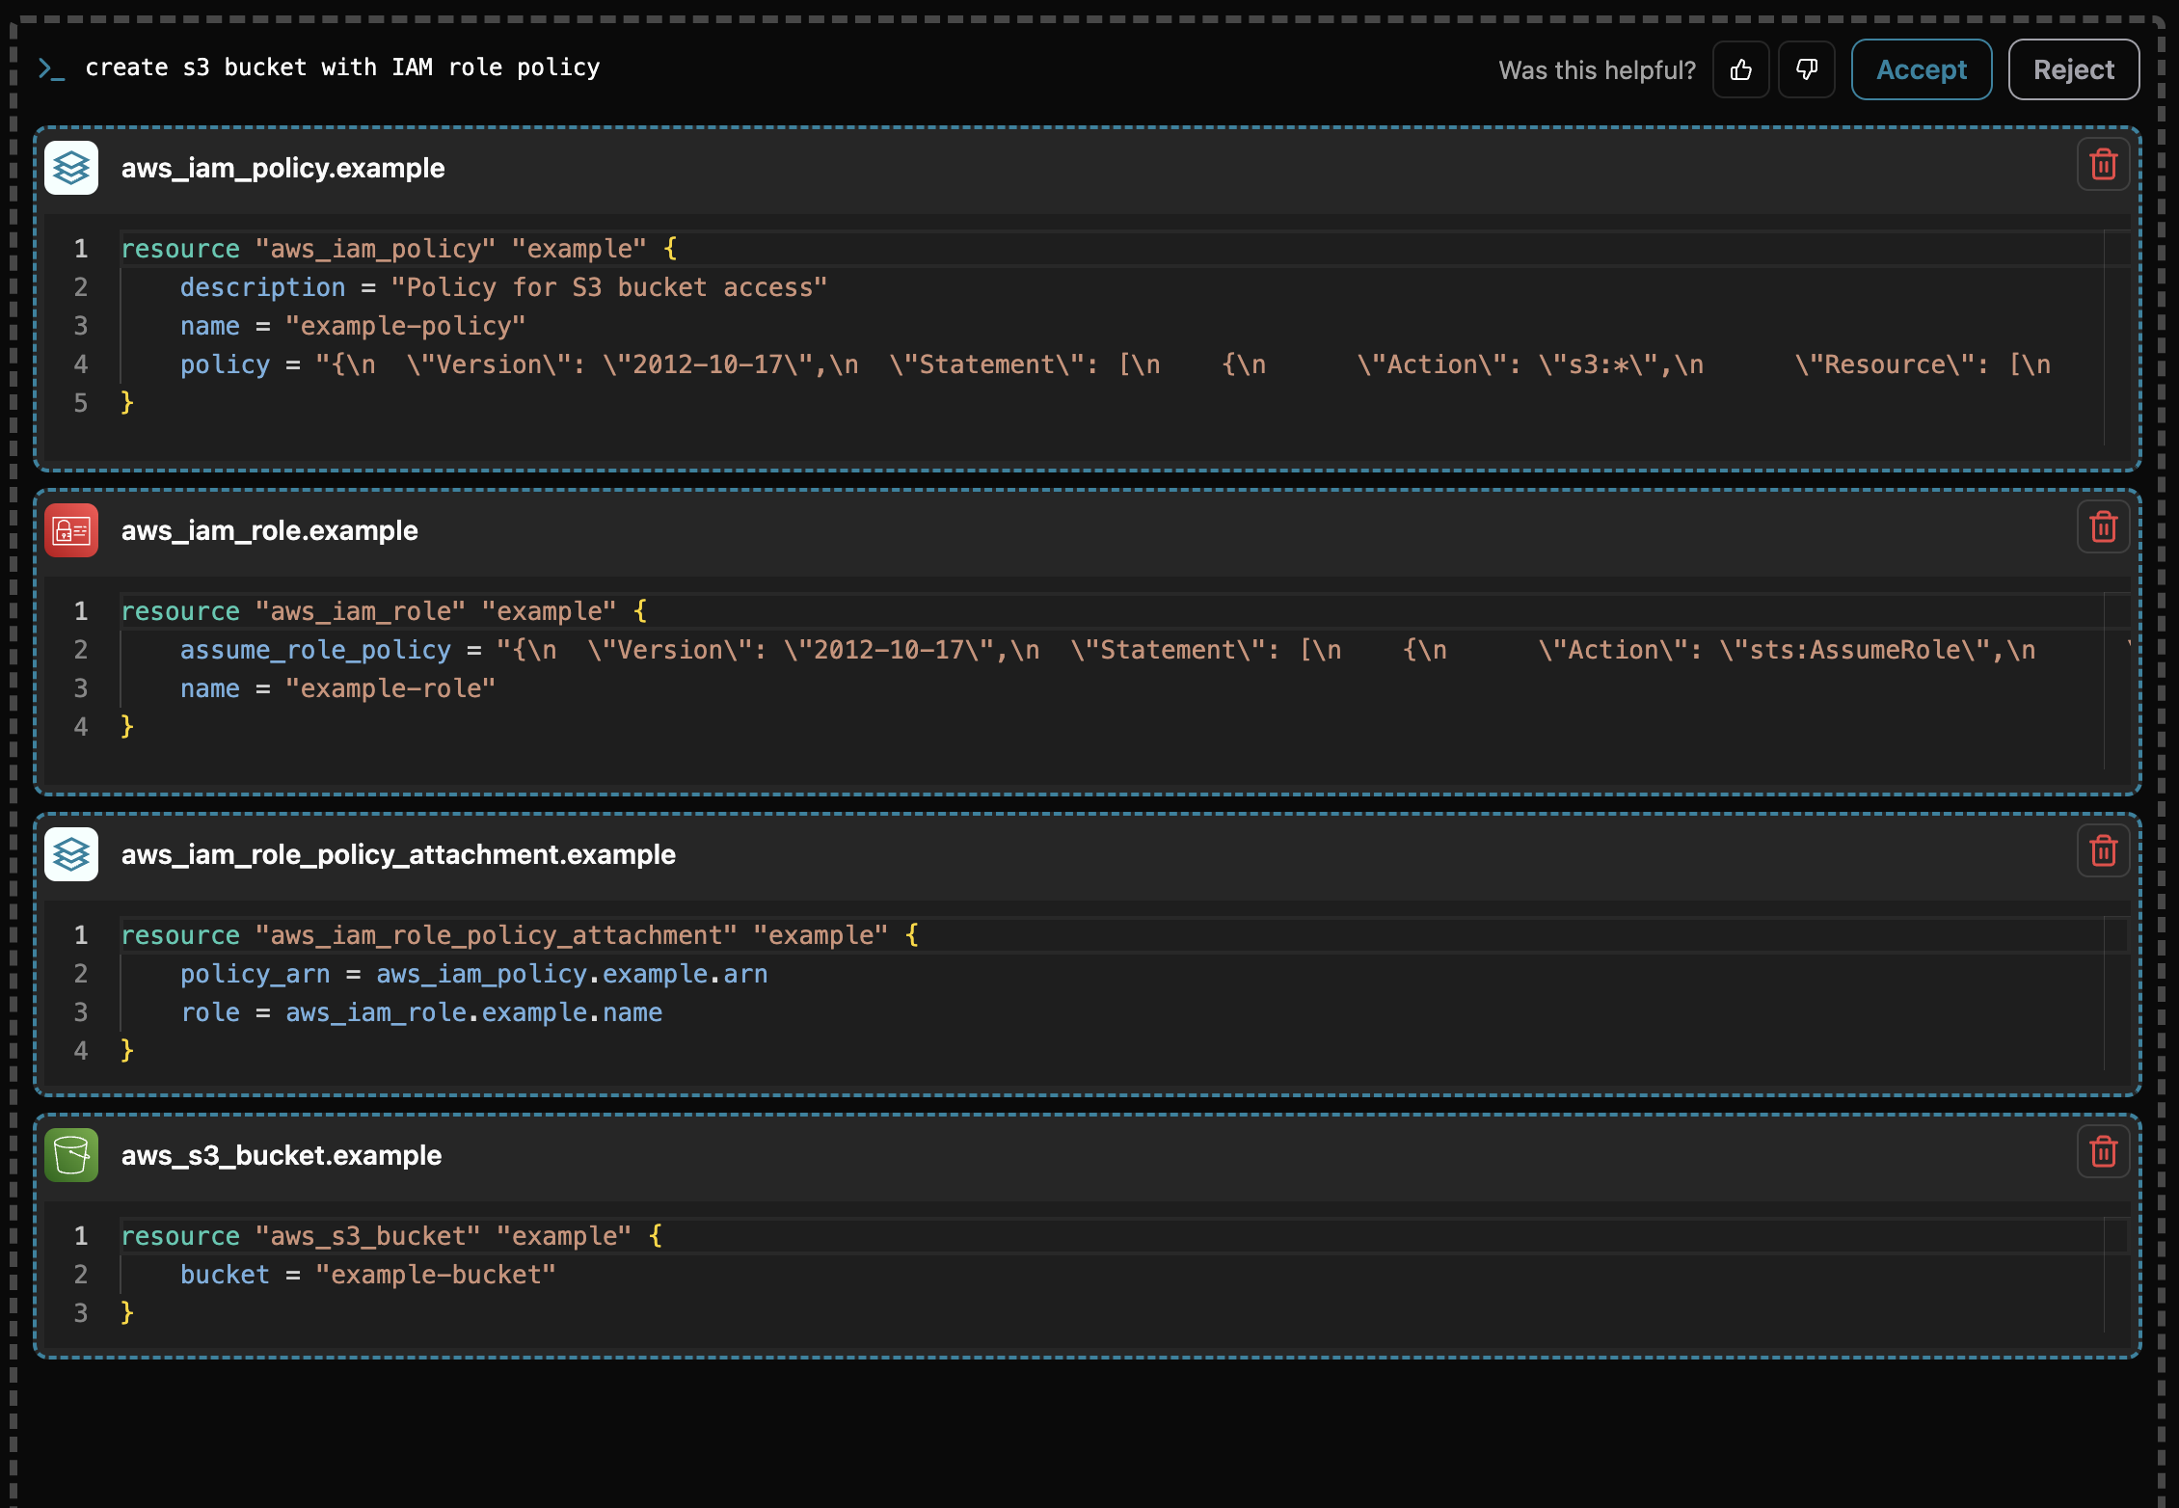Click 'Was this helpful?' label

point(1597,70)
